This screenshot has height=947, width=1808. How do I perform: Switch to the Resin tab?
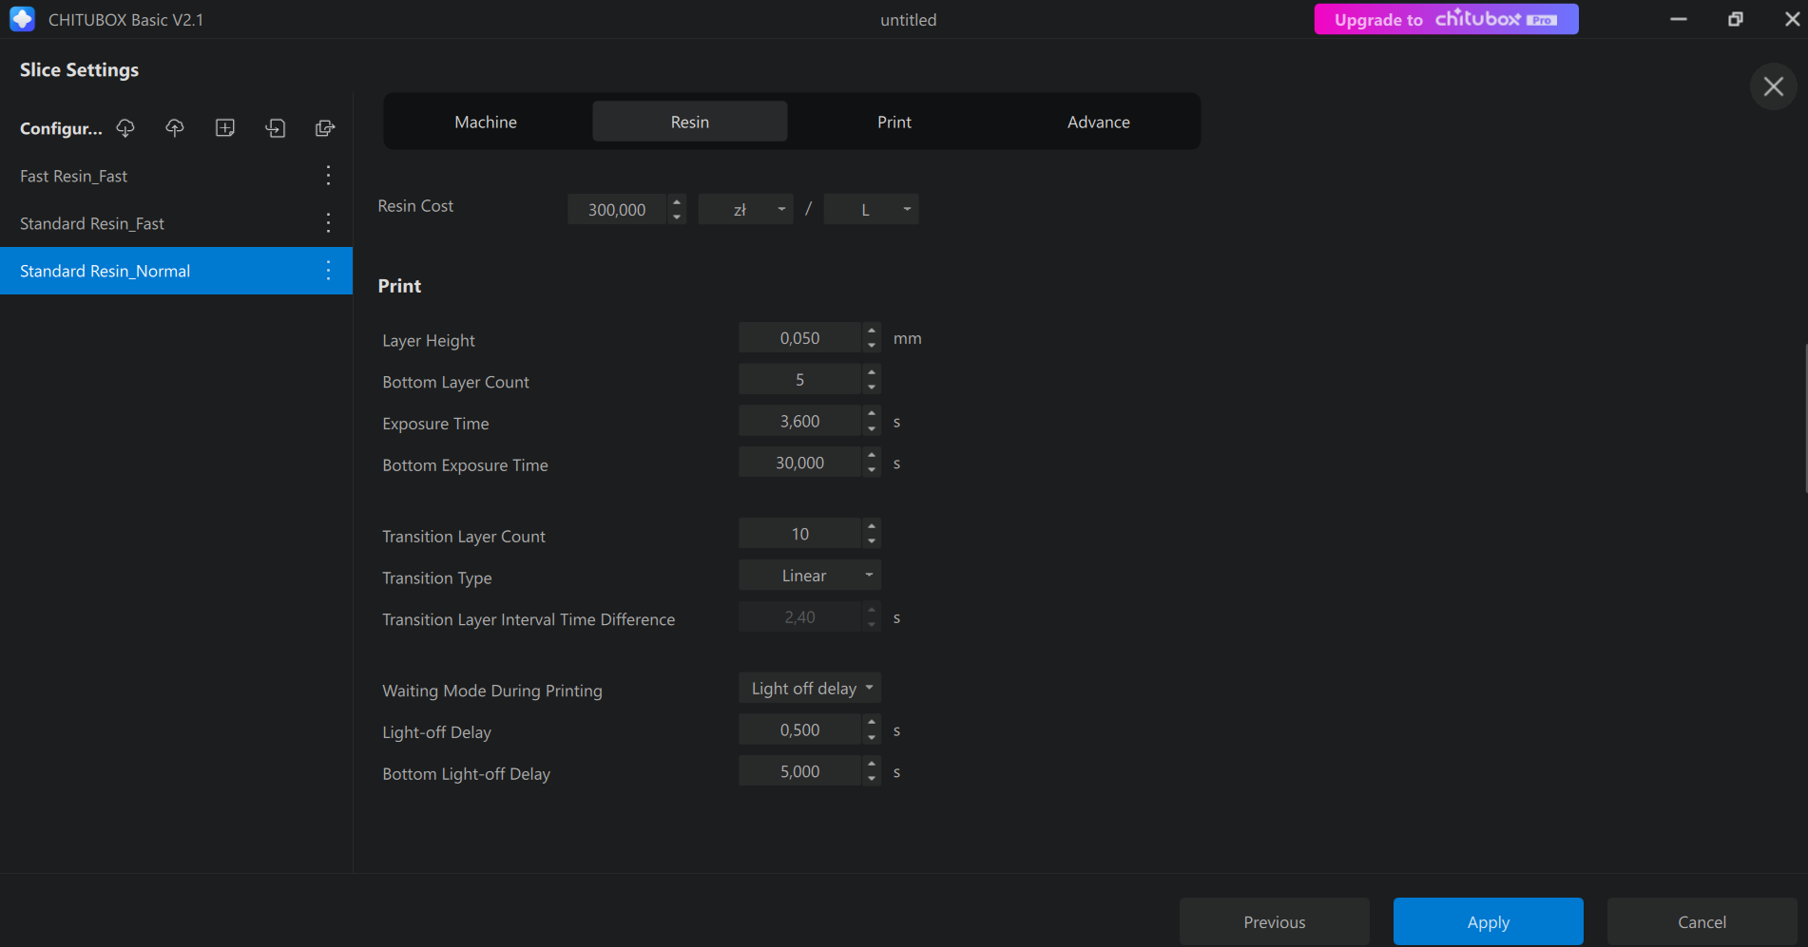click(690, 122)
